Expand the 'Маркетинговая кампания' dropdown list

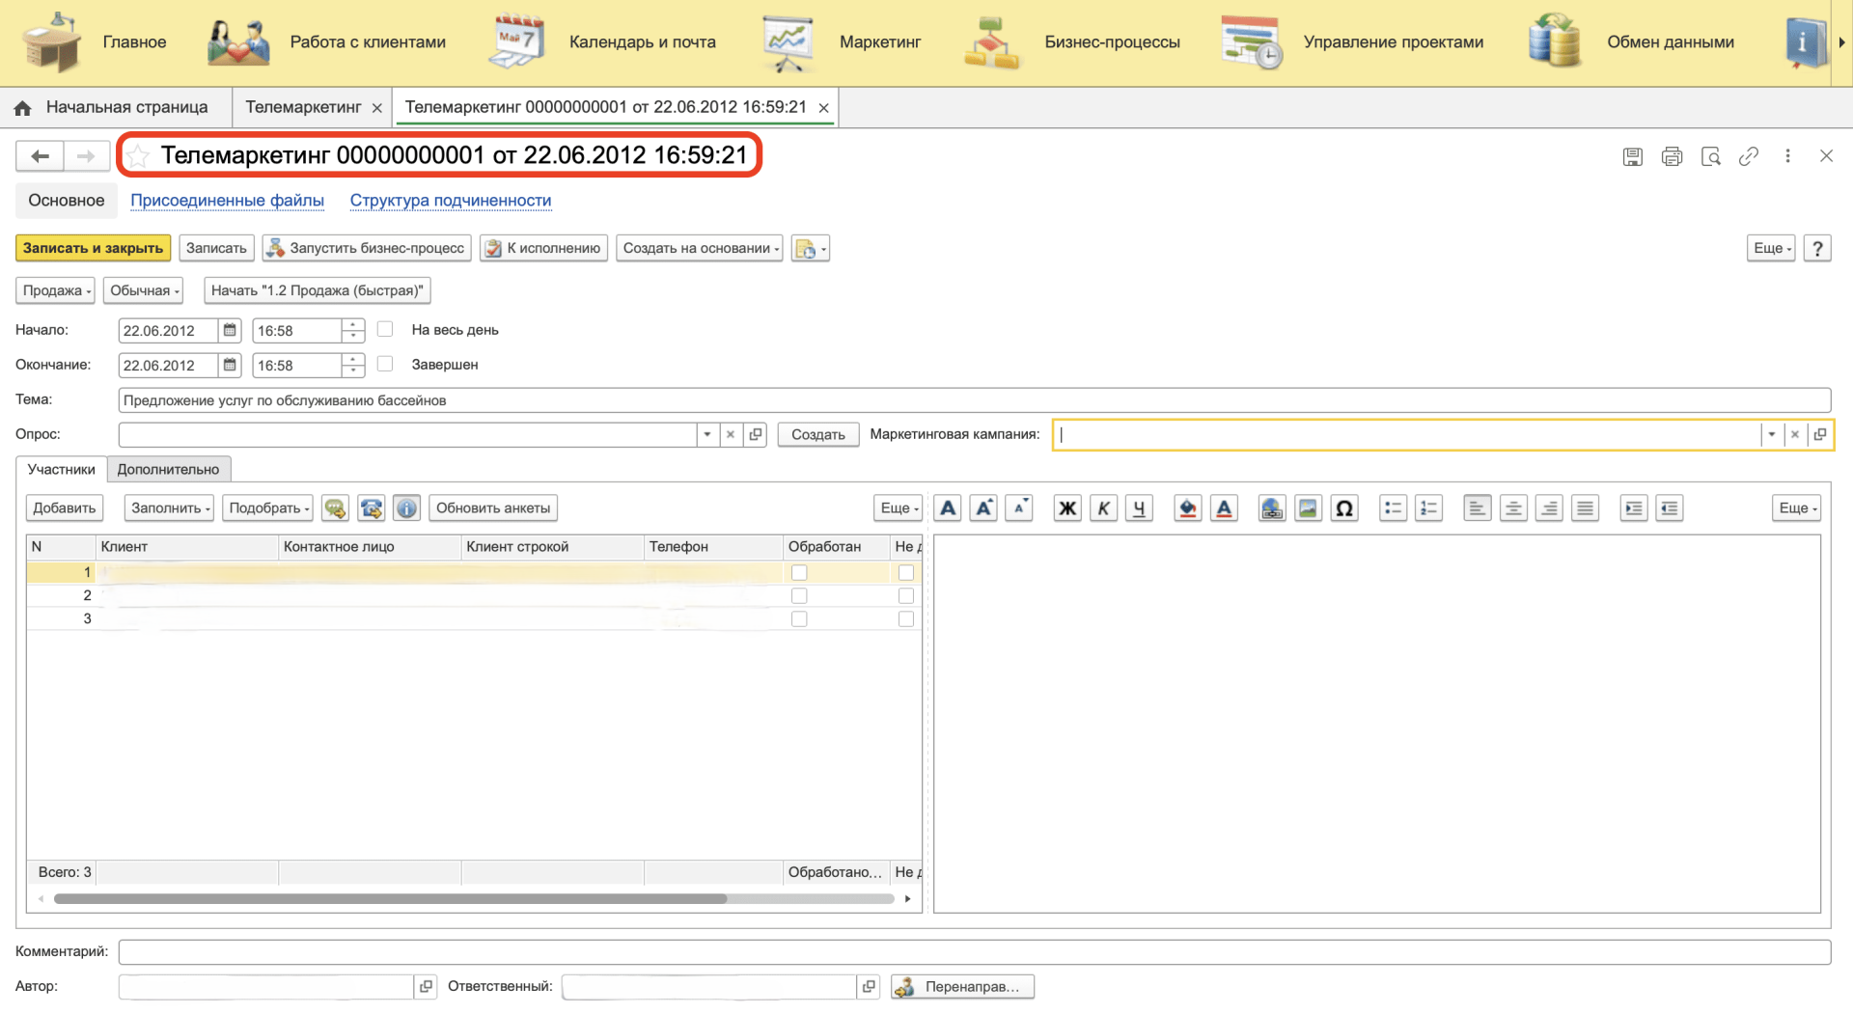pyautogui.click(x=1771, y=435)
